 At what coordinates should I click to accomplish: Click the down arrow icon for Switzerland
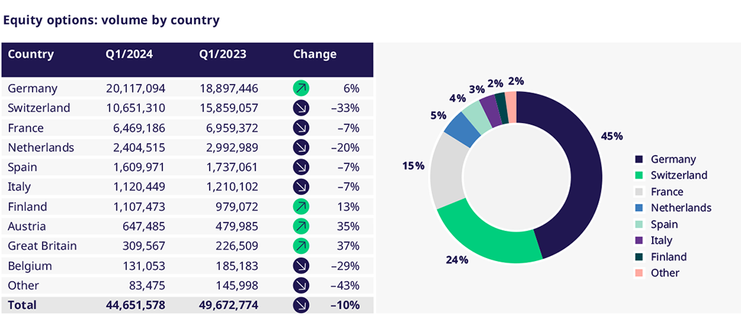click(x=301, y=108)
